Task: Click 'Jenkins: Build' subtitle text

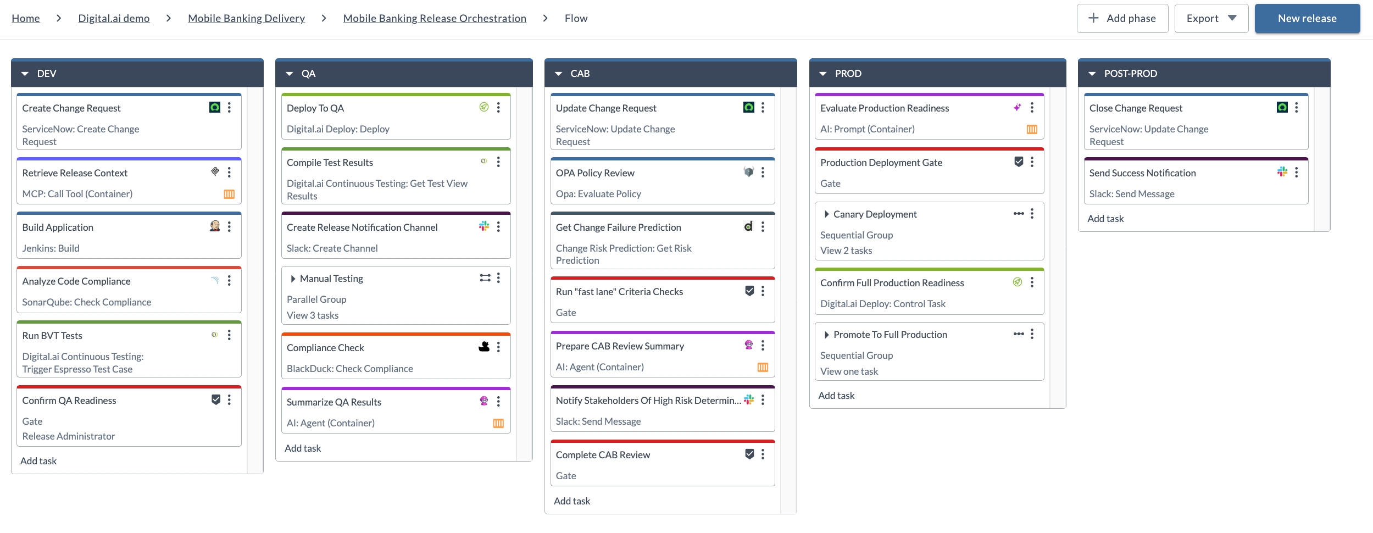Action: pyautogui.click(x=51, y=248)
